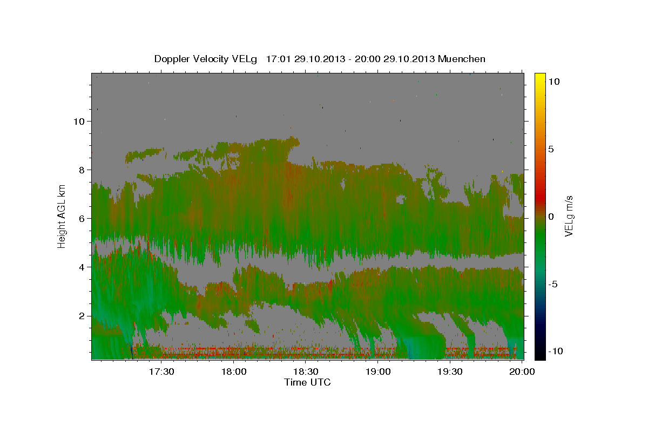Click the yellow top of the colorbar

tap(540, 78)
